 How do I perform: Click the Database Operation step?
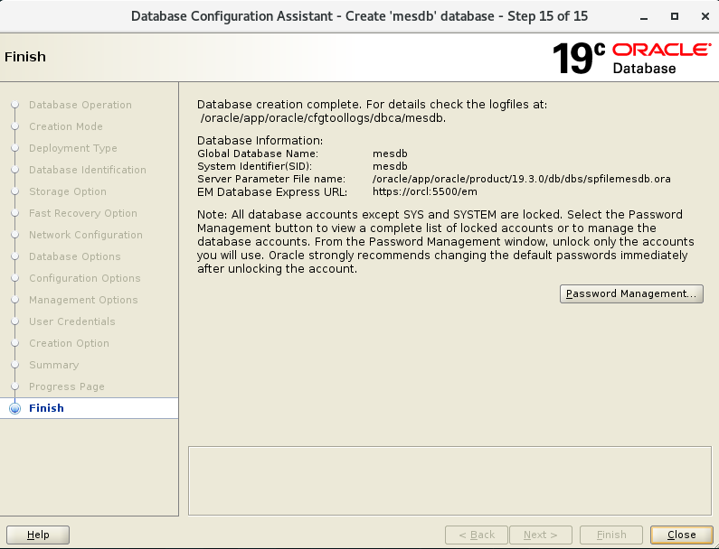80,105
